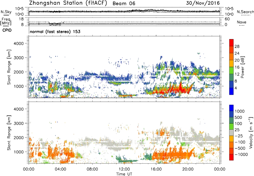Image resolution: width=254 pixels, height=176 pixels.
Task: Click the "18" frequency axis tick
Action: click(x=21, y=19)
